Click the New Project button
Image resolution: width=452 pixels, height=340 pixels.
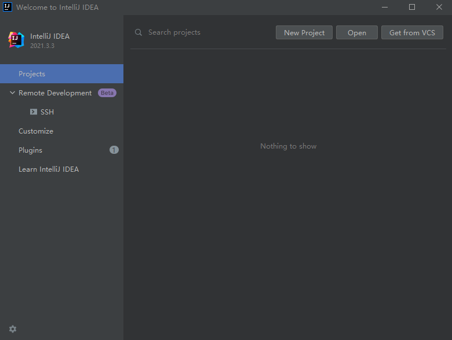[x=304, y=32]
